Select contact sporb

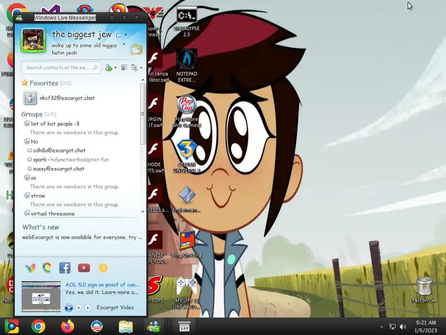68,160
